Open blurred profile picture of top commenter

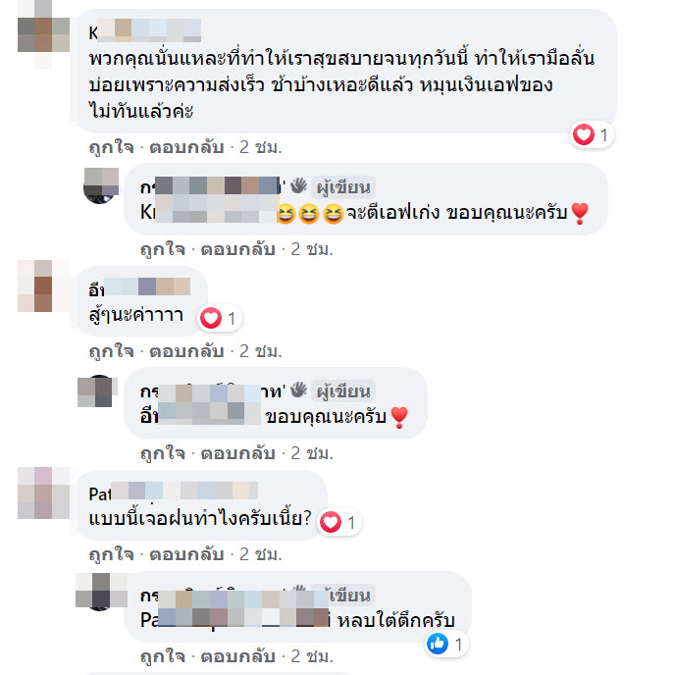click(x=43, y=34)
